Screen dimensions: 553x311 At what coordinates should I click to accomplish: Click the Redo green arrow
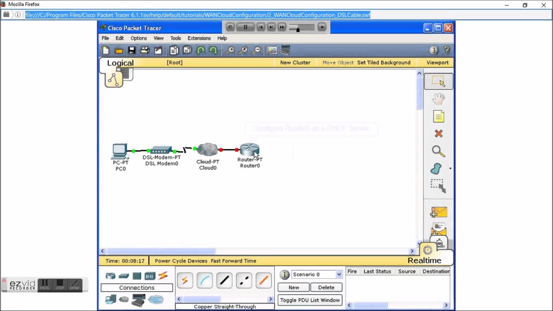point(213,51)
